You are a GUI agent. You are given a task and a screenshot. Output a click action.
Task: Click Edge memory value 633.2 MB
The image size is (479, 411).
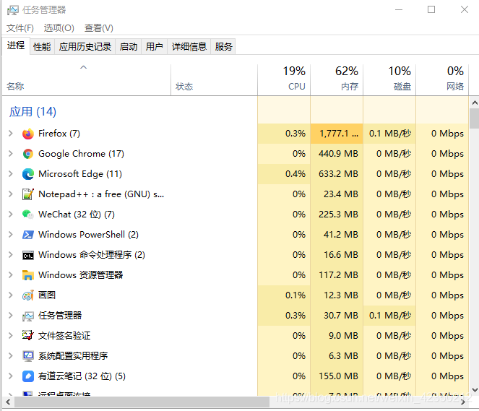click(x=338, y=174)
